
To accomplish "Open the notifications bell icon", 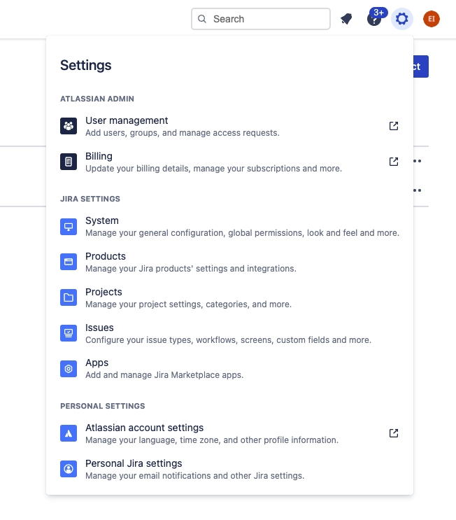I will click(x=346, y=19).
